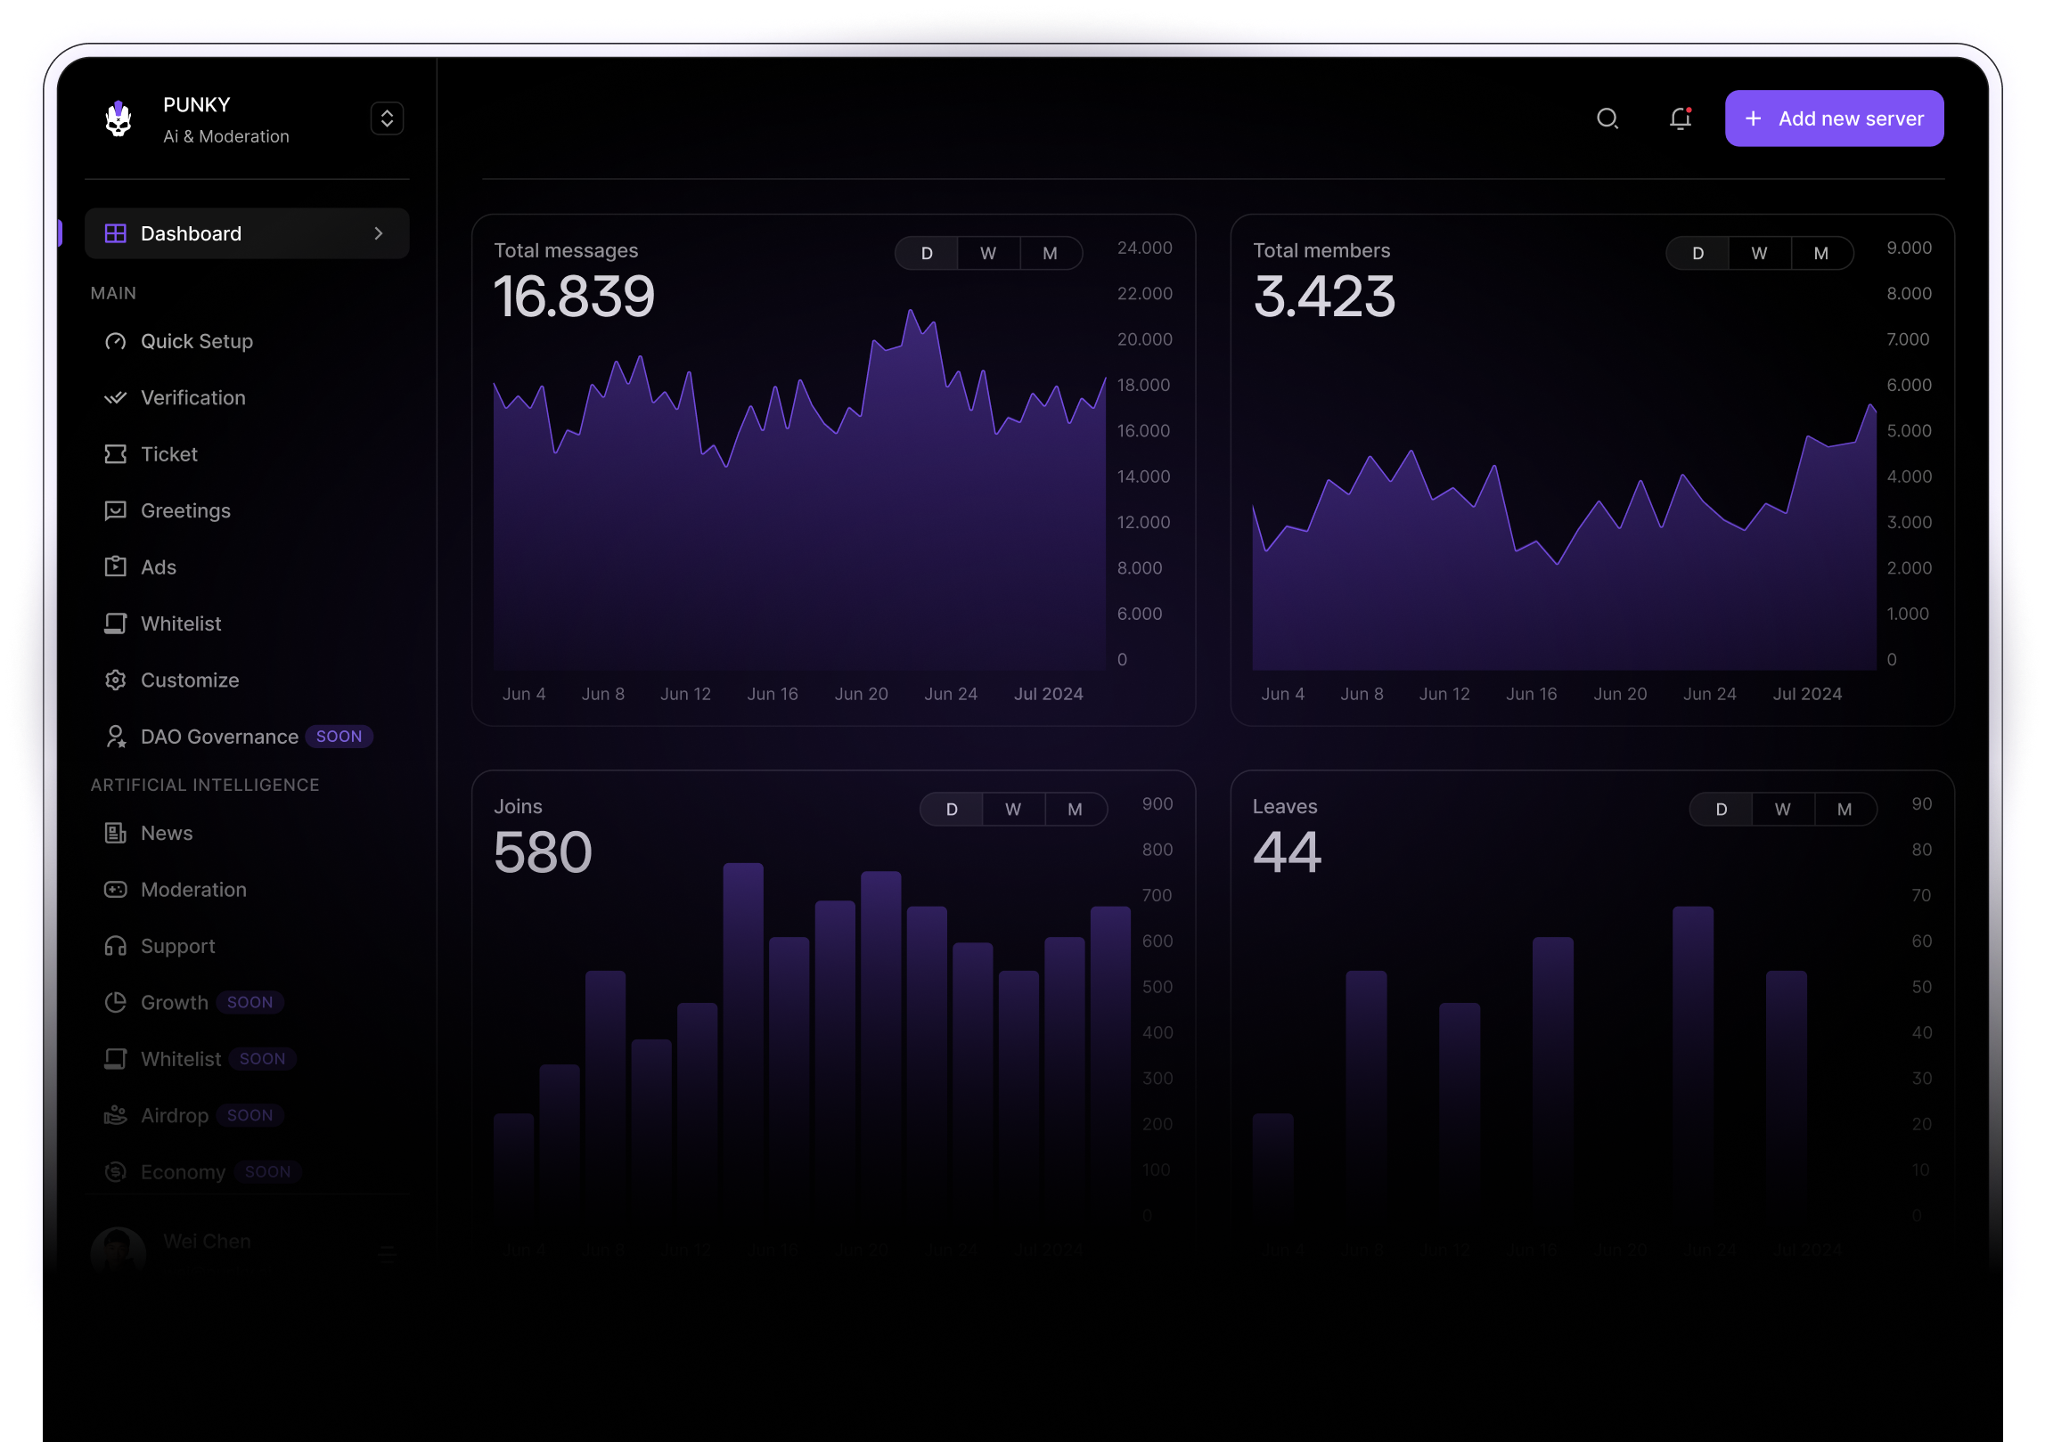Click the Ticket icon in sidebar
Image resolution: width=2045 pixels, height=1442 pixels.
(116, 454)
